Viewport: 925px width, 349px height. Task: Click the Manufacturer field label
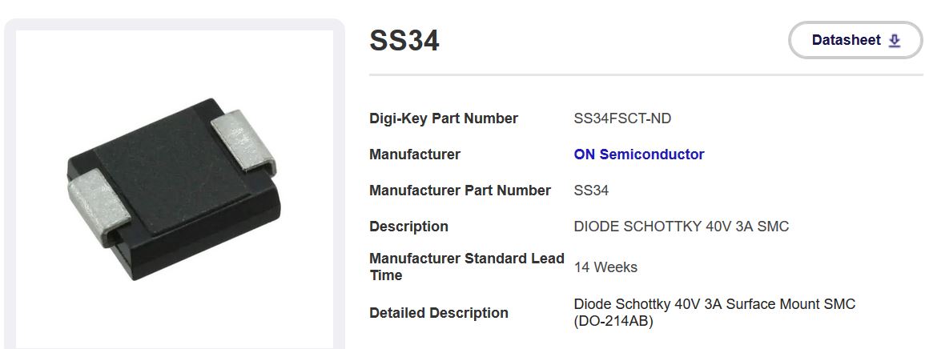coord(414,154)
